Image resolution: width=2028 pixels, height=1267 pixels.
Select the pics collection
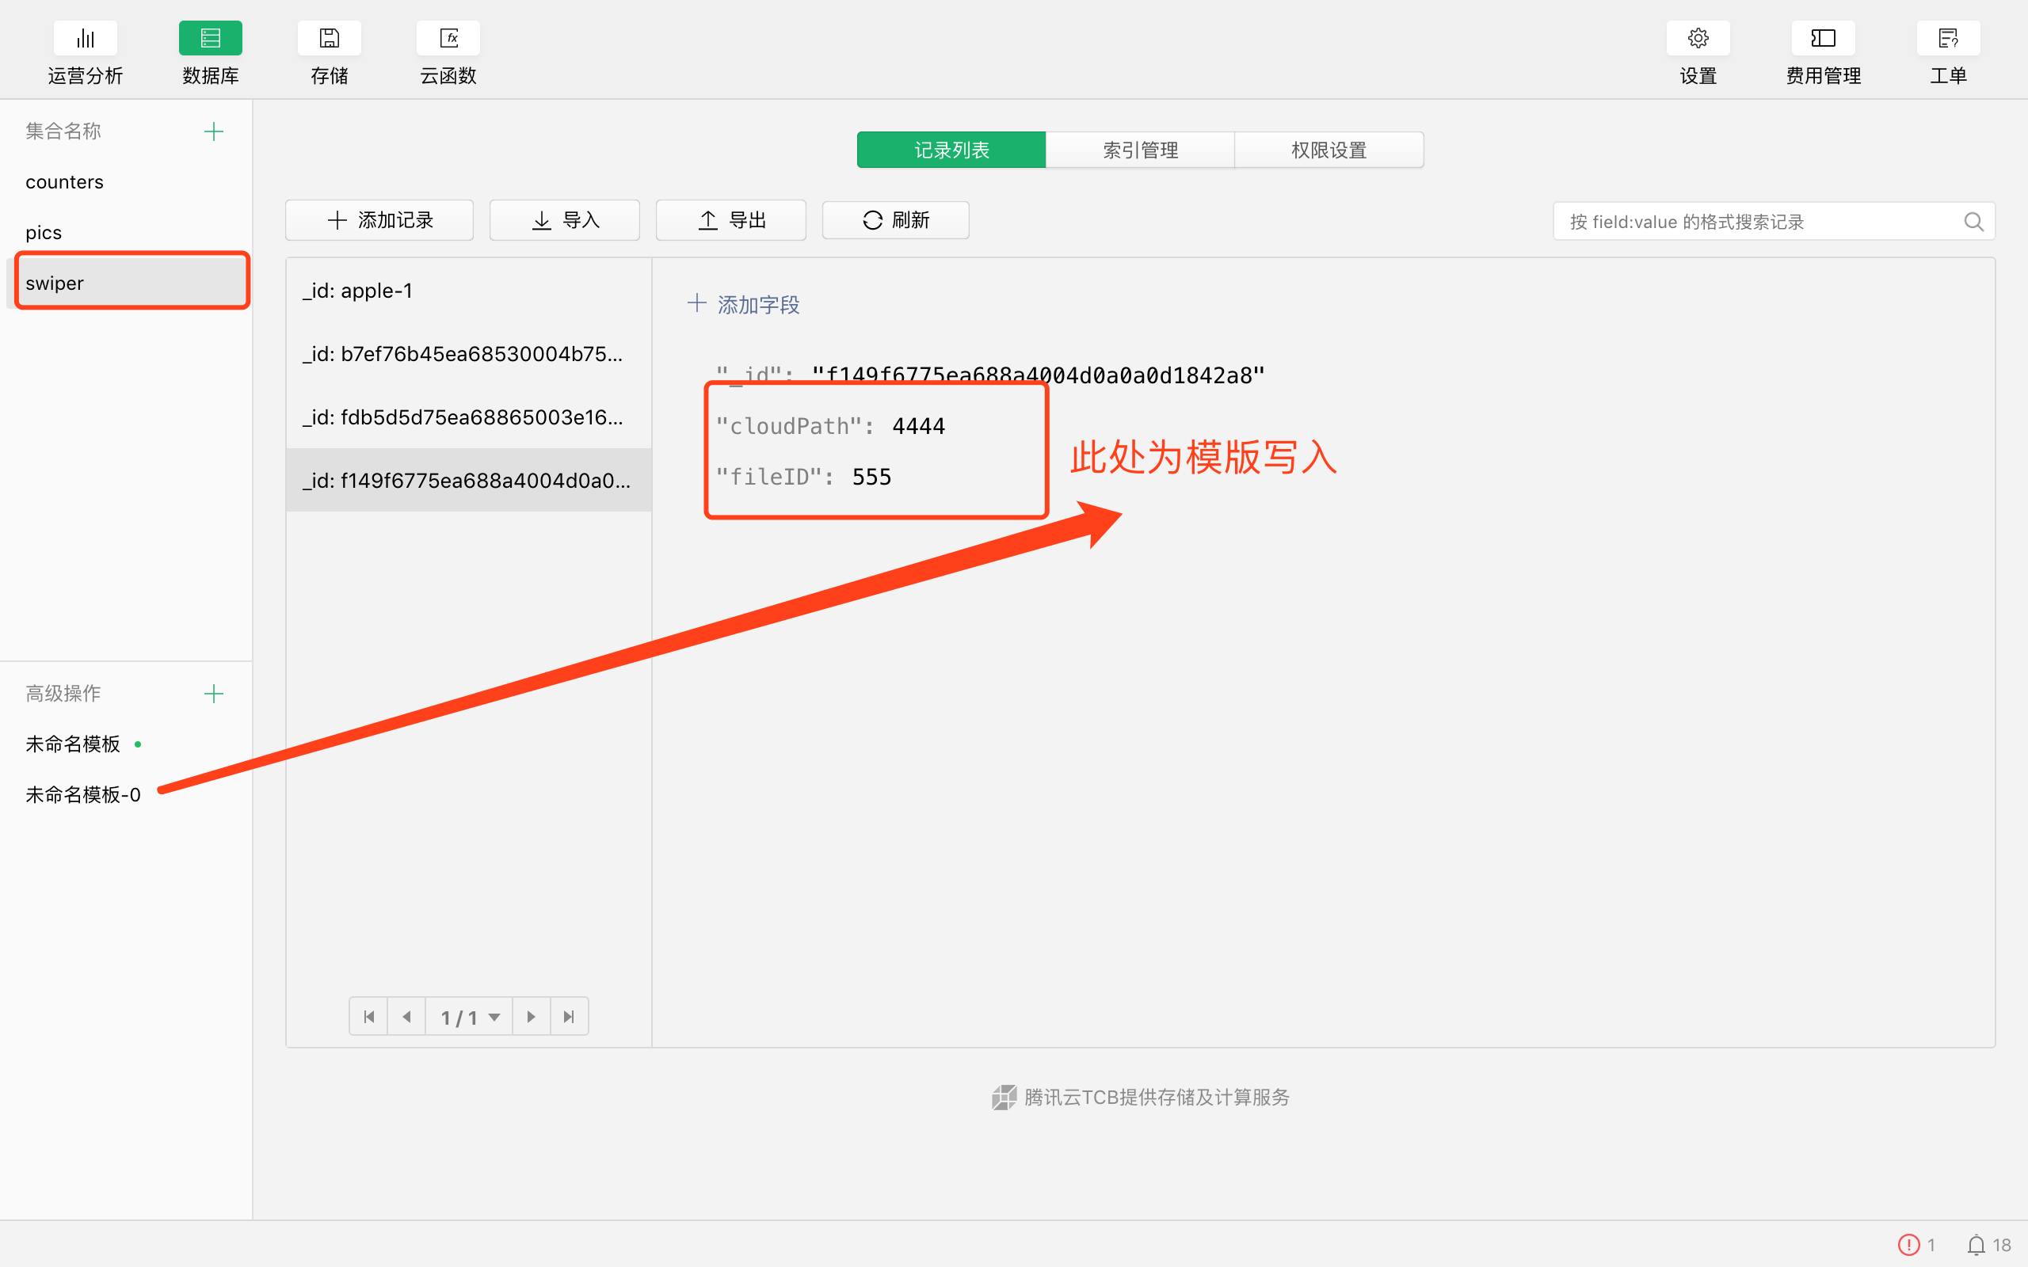[44, 233]
